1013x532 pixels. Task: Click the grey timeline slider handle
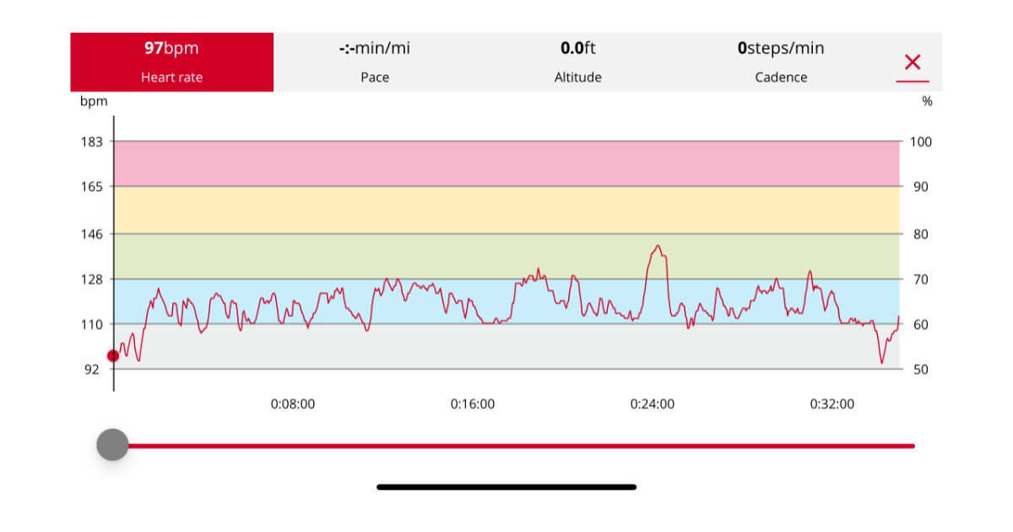point(112,445)
